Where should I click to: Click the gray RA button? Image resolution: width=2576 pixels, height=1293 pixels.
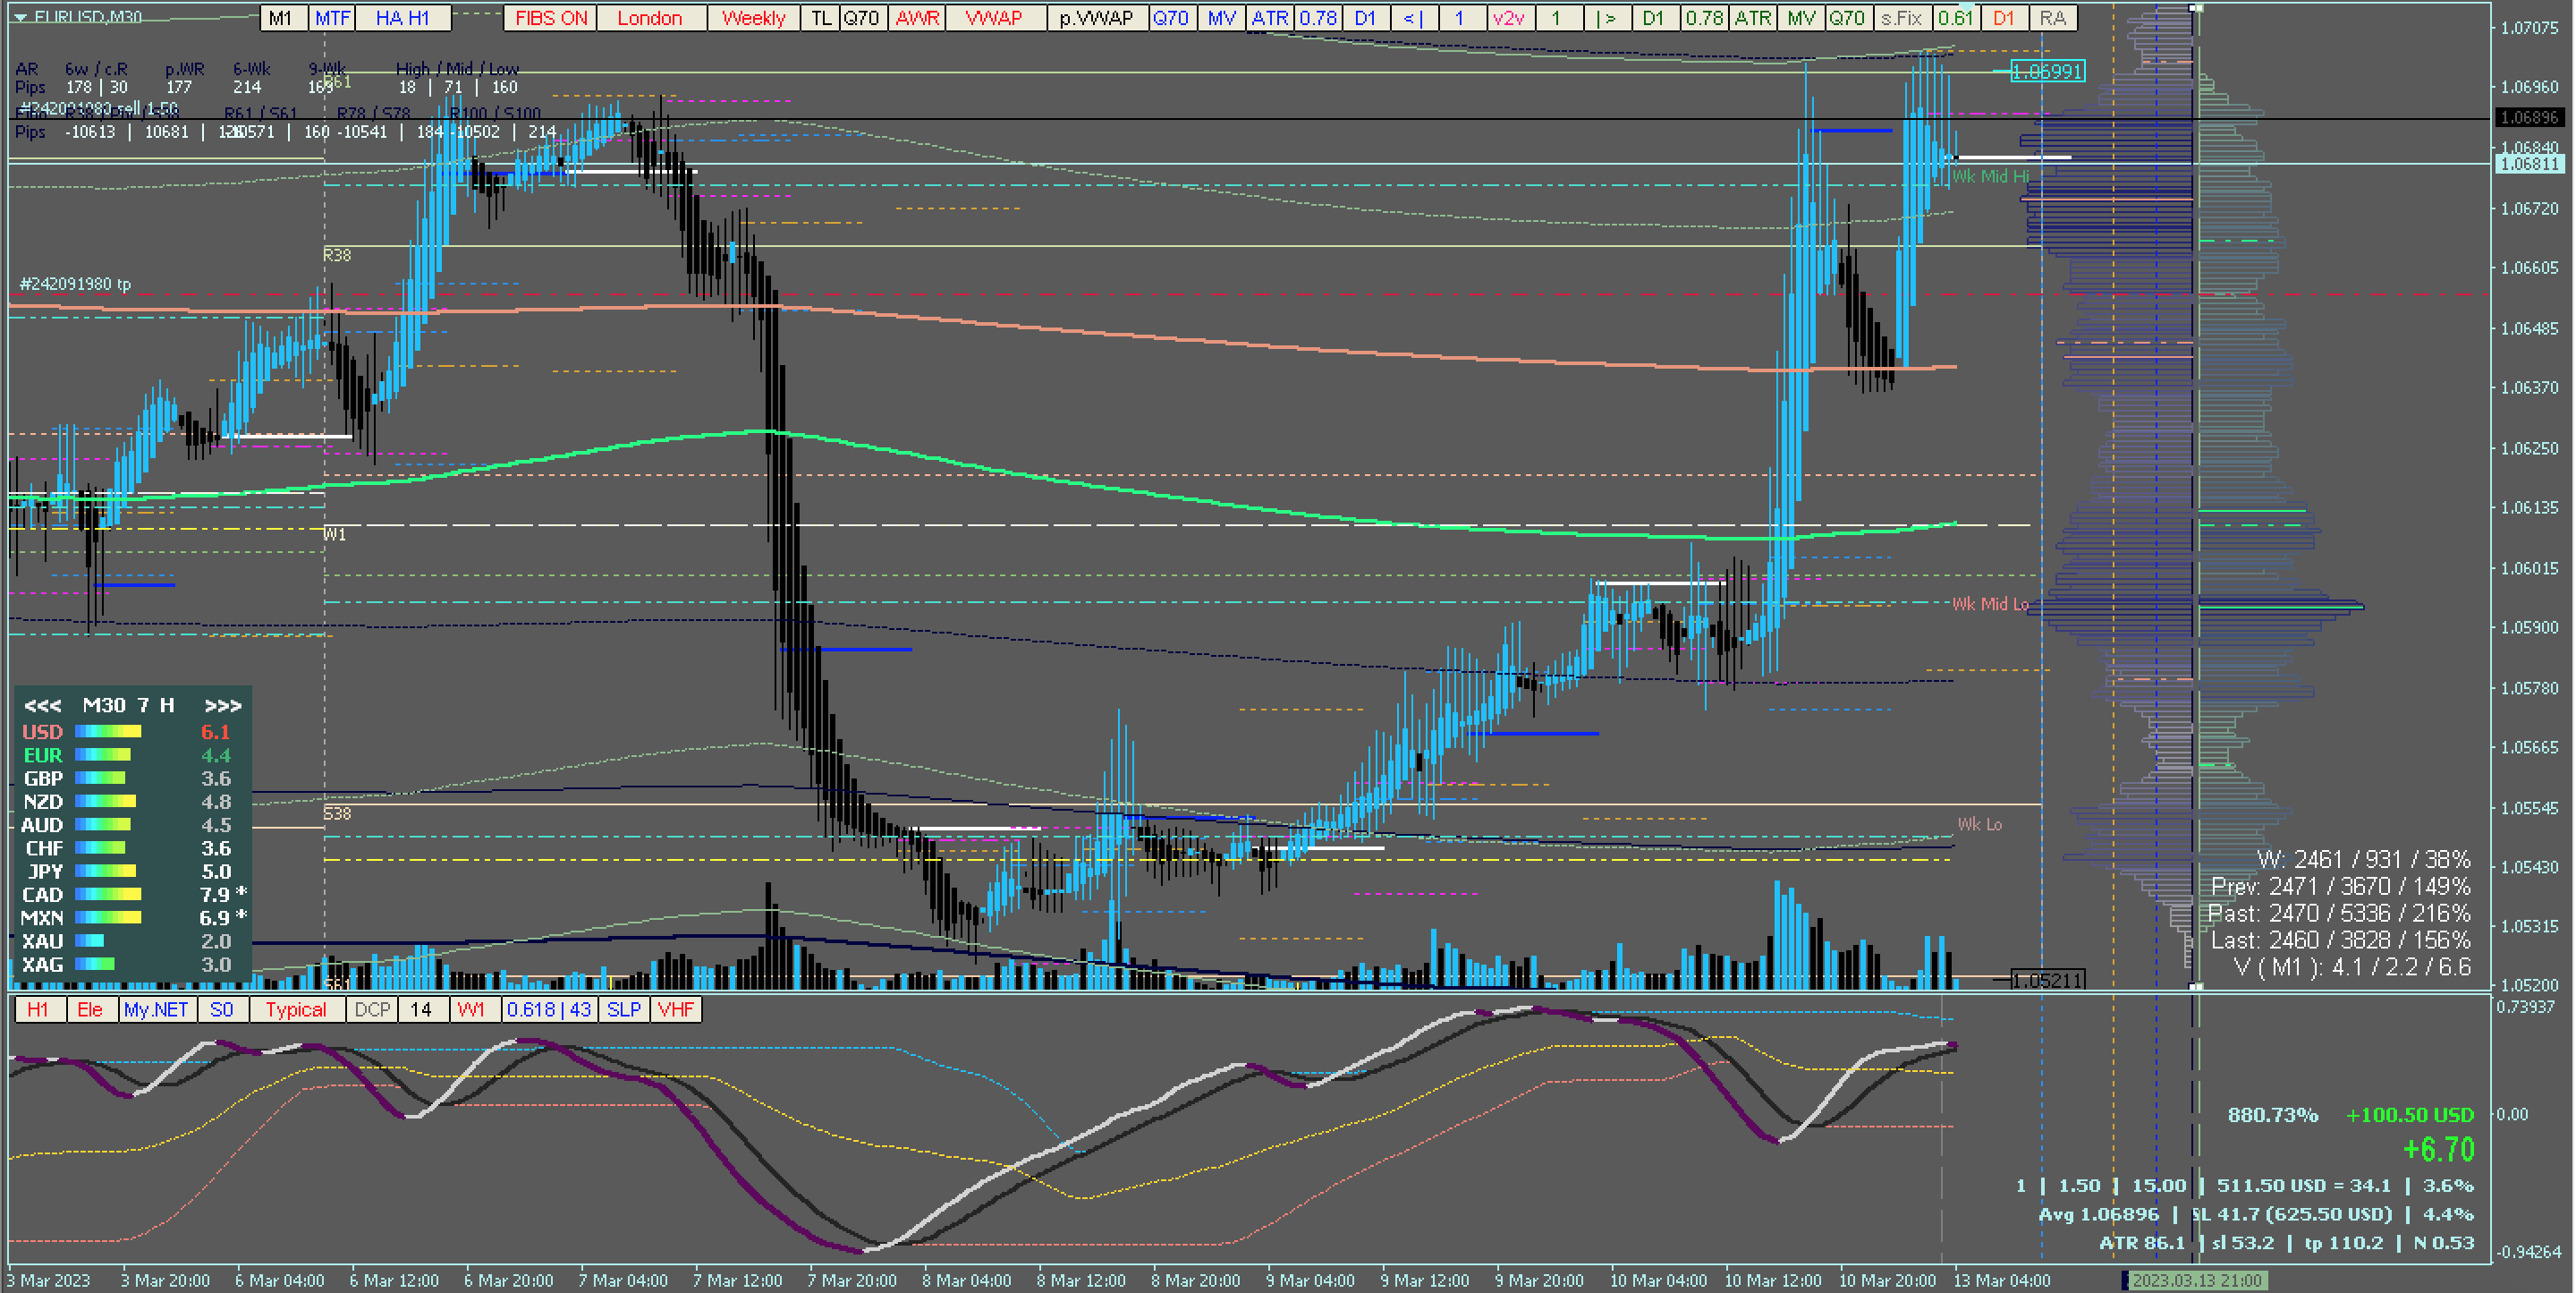2053,18
